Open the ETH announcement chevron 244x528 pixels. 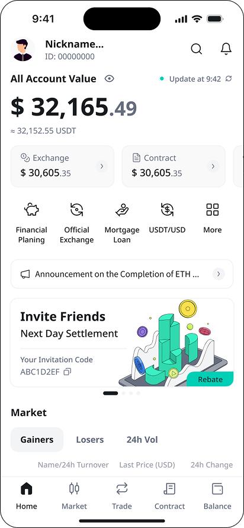tap(219, 274)
